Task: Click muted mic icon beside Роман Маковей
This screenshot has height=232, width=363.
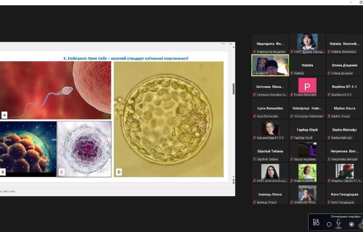Action: tap(292, 95)
